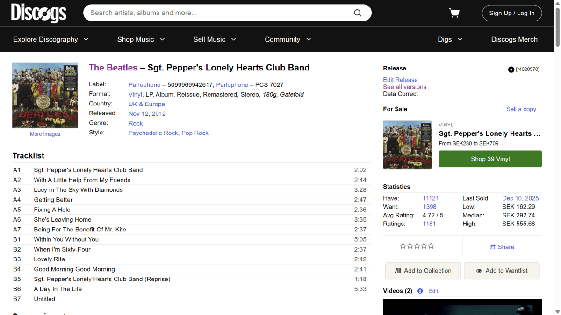Screen dimensions: 561x315
Task: Click the Pop Rock style link
Action: coord(195,133)
